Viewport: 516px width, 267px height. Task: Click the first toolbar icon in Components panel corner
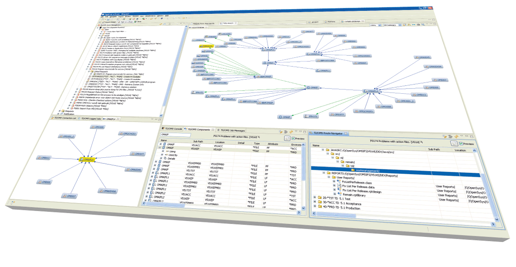pyautogui.click(x=280, y=132)
